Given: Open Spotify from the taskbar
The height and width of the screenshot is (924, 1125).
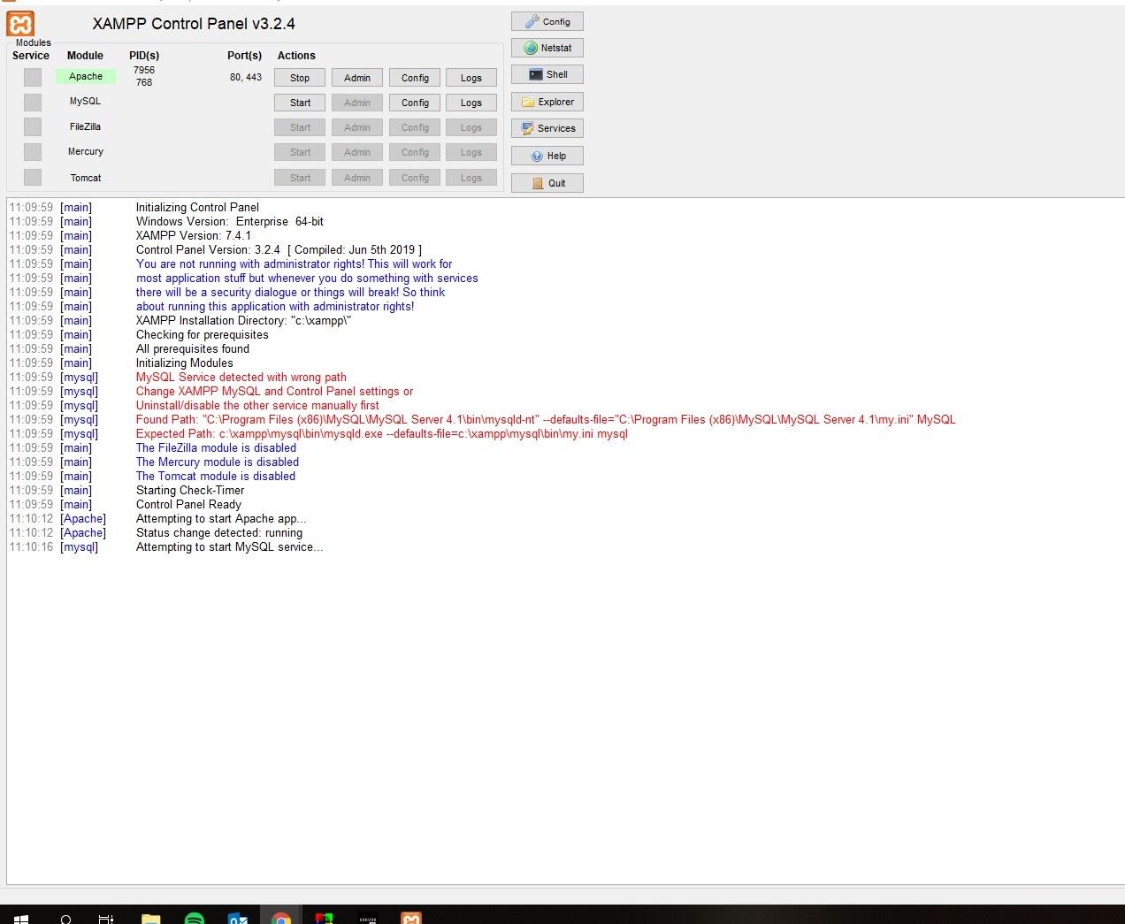Looking at the screenshot, I should pyautogui.click(x=195, y=919).
